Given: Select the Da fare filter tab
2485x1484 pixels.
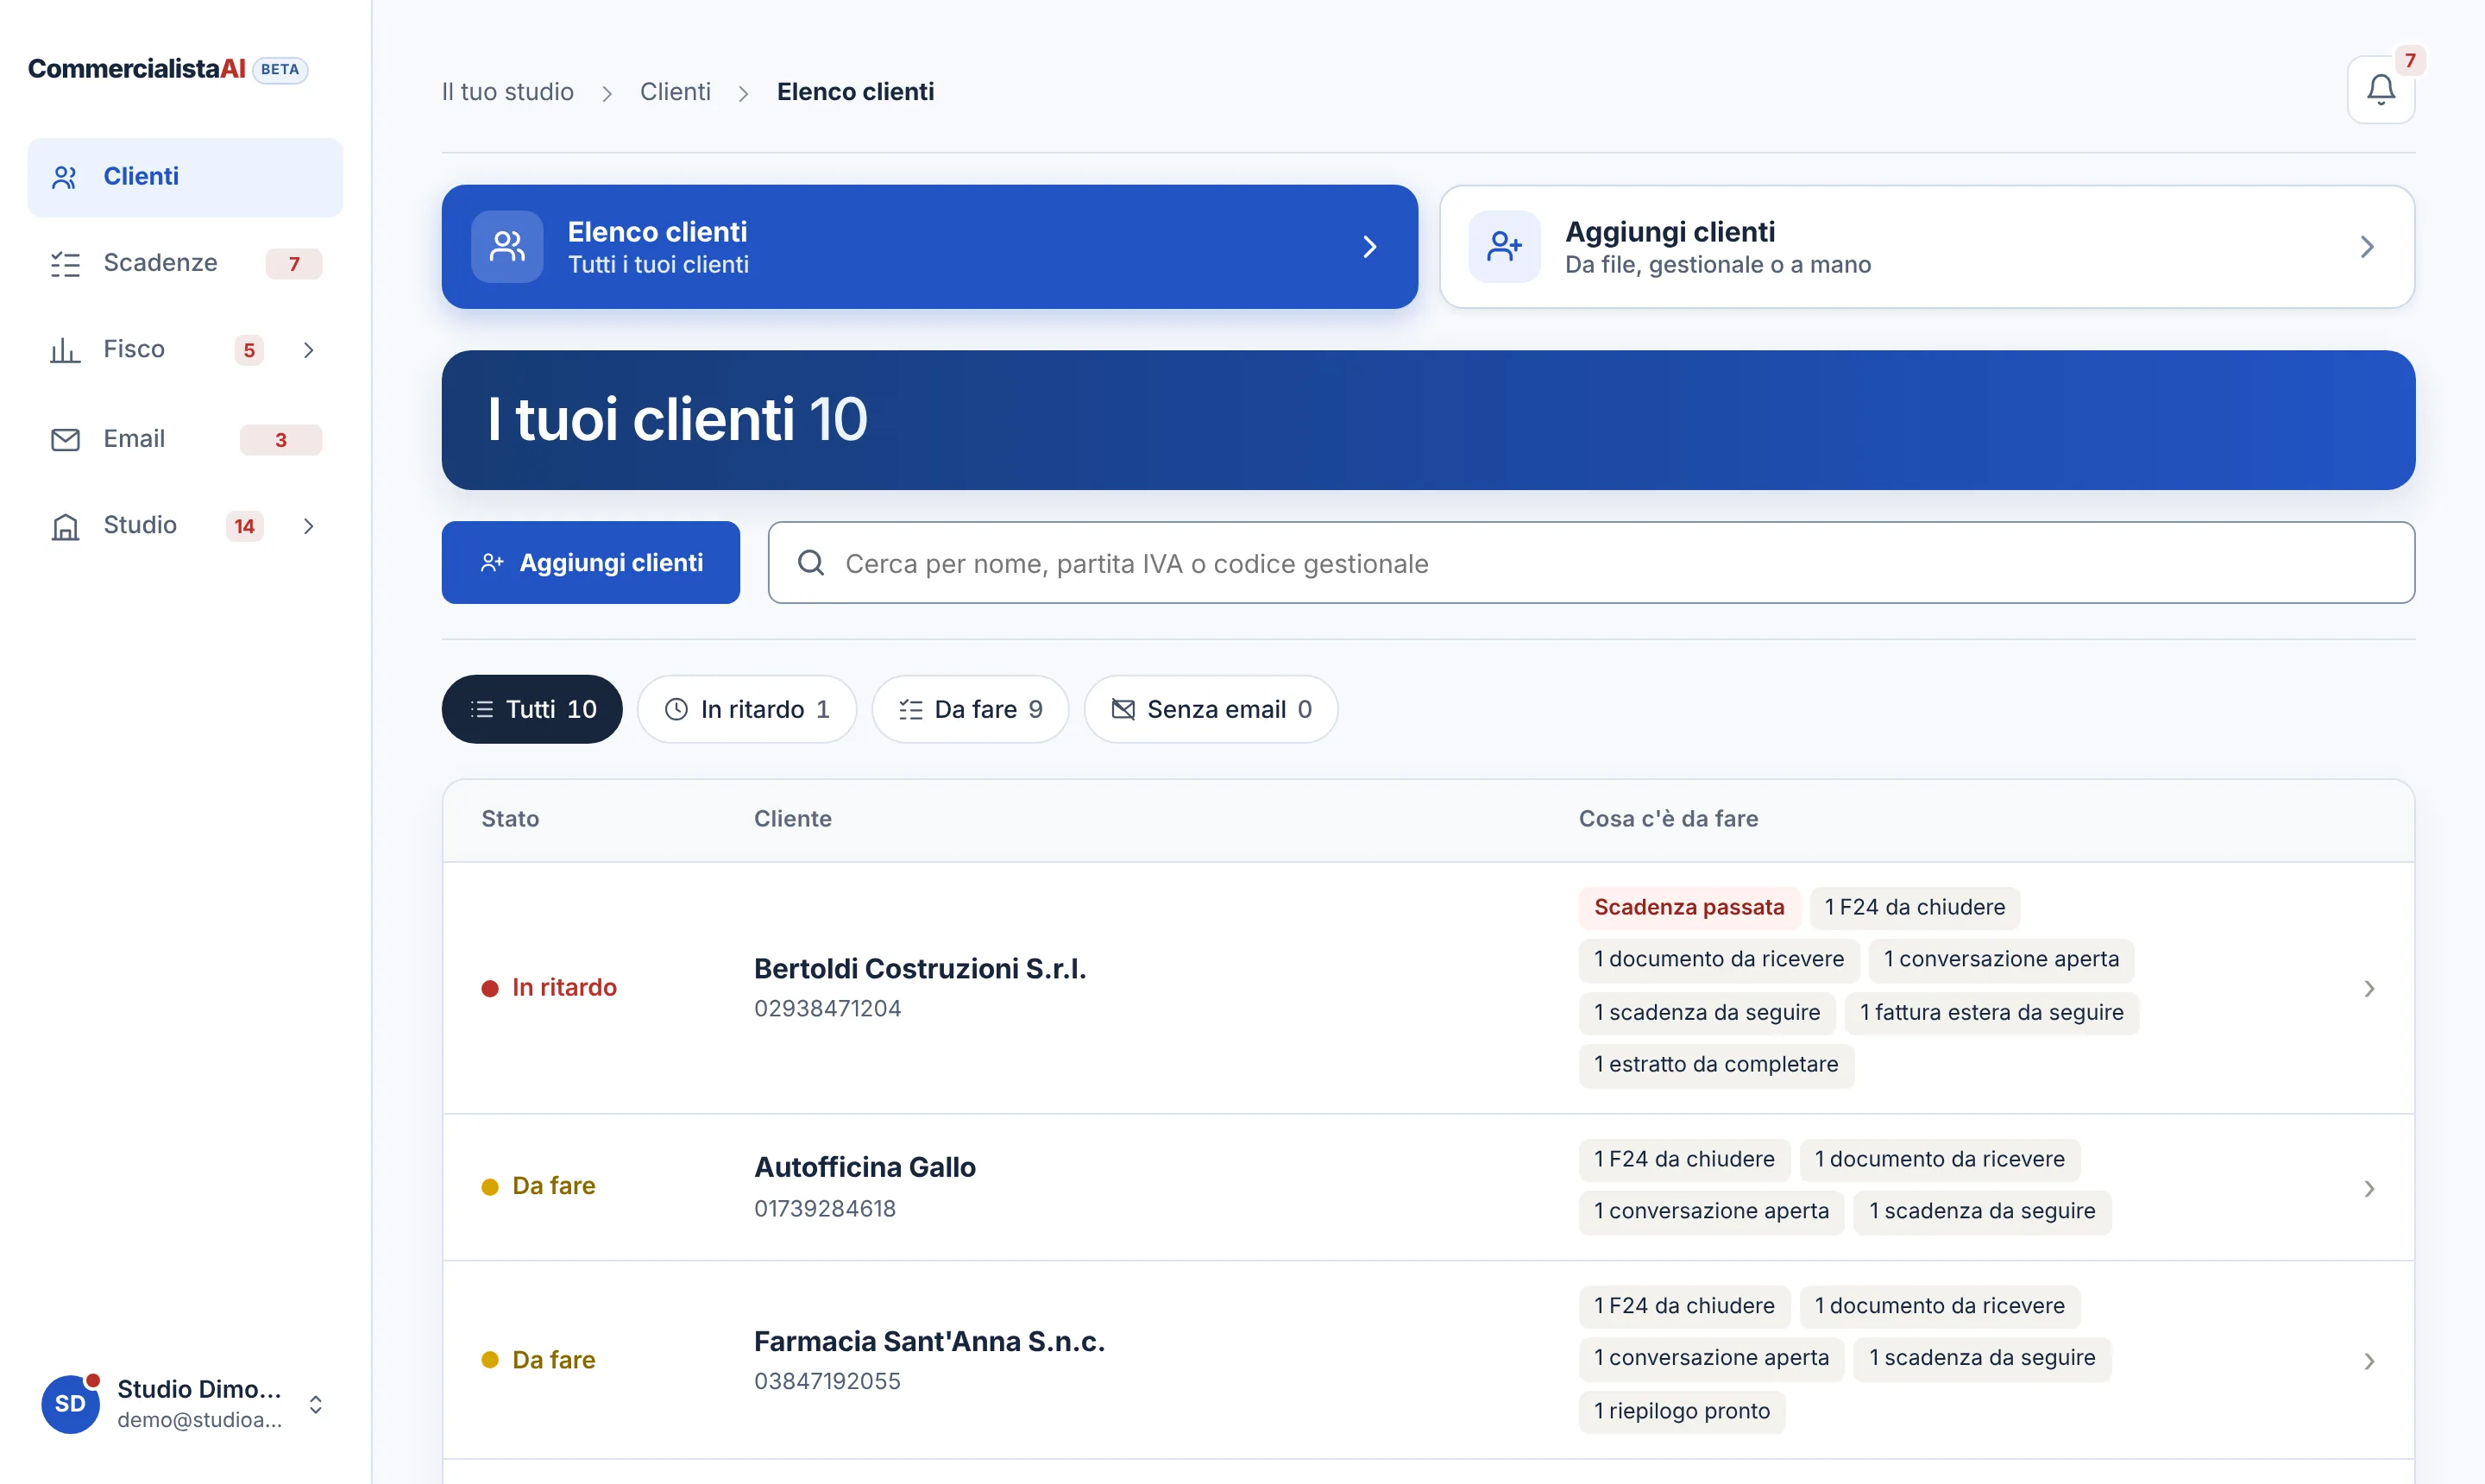Looking at the screenshot, I should click(970, 709).
